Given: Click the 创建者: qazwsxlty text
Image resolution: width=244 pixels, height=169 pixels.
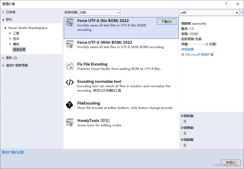Looking at the screenshot, I should point(194,24).
